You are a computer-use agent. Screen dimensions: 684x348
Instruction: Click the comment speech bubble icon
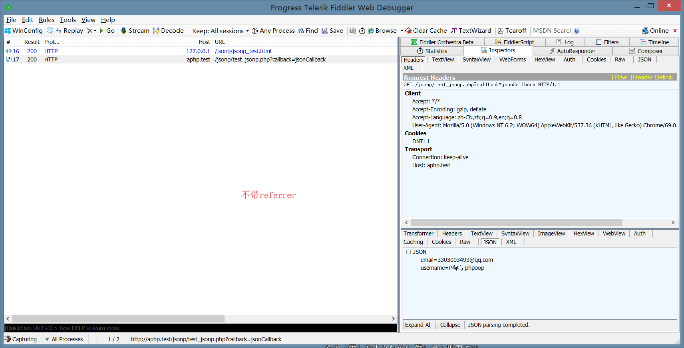pyautogui.click(x=50, y=31)
